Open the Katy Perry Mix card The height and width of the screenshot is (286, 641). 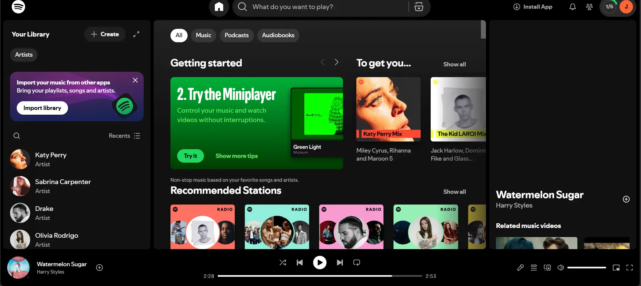[x=388, y=120]
